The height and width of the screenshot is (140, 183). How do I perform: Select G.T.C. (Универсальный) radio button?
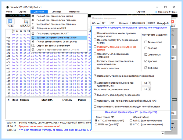click(x=96, y=121)
